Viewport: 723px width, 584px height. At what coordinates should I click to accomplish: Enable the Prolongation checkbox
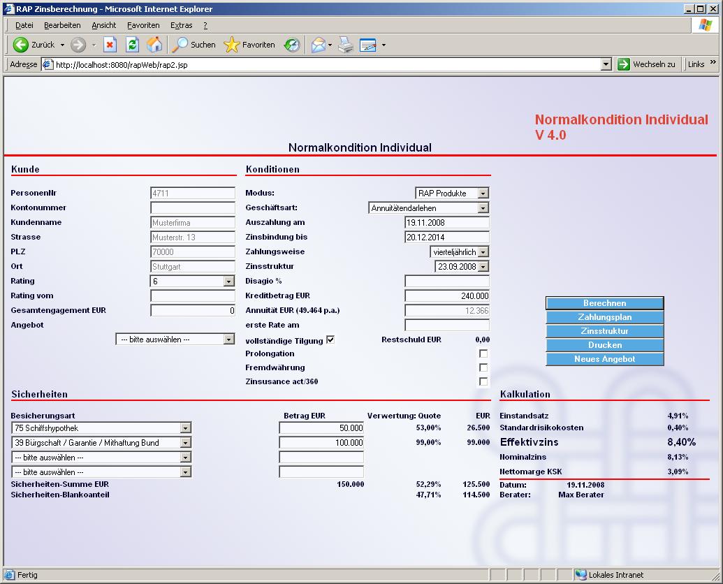click(483, 353)
